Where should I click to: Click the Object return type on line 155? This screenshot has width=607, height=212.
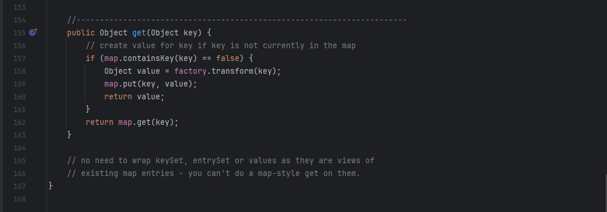(x=114, y=33)
